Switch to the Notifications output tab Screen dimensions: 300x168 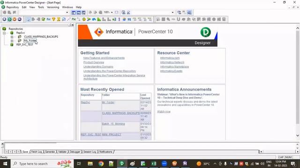(106, 152)
